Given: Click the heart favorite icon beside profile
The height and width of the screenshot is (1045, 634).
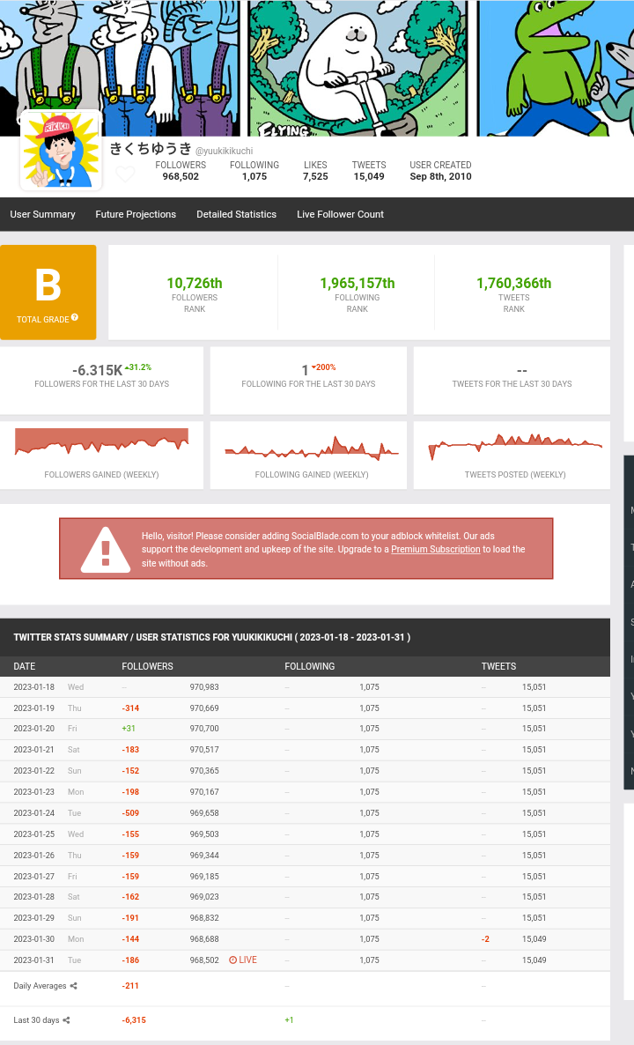Looking at the screenshot, I should tap(125, 174).
